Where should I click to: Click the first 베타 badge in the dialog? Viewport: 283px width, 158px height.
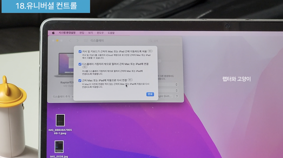[150, 51]
